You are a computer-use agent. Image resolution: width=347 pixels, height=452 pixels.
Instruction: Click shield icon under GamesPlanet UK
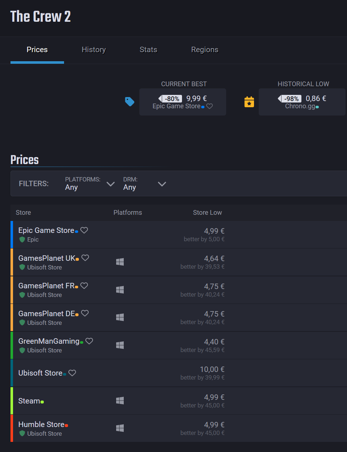22,267
